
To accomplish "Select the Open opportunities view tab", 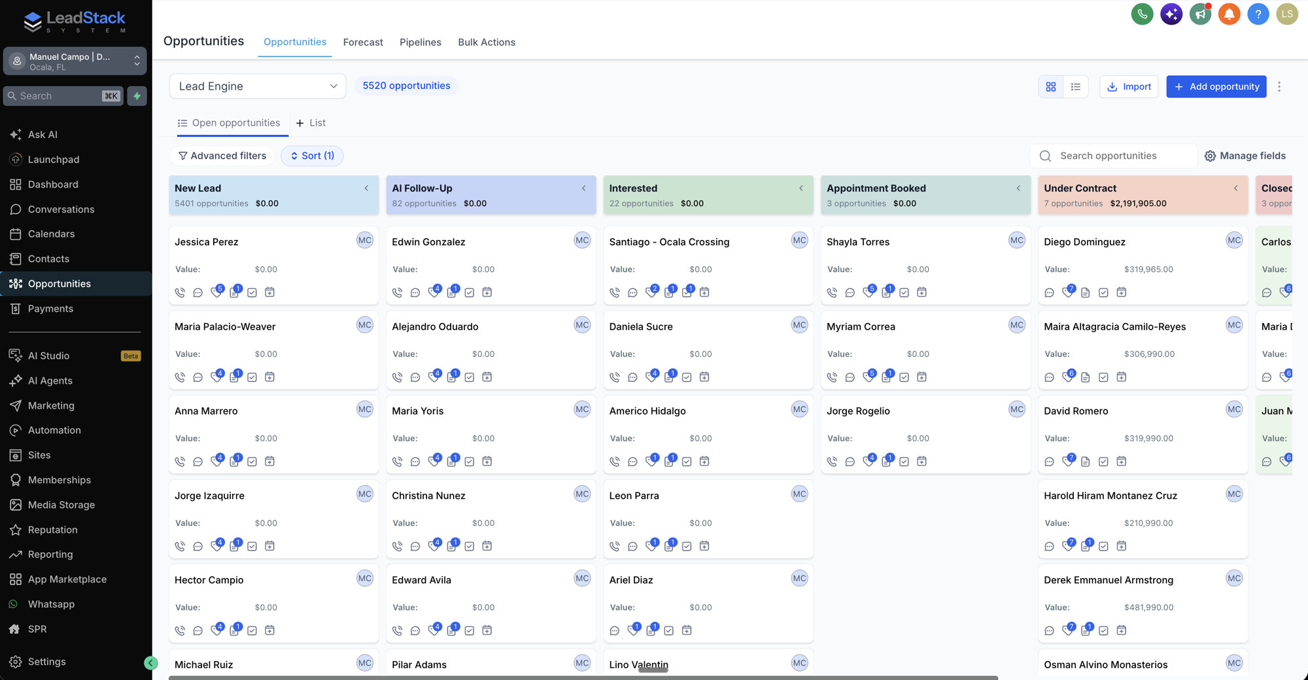I will (229, 123).
